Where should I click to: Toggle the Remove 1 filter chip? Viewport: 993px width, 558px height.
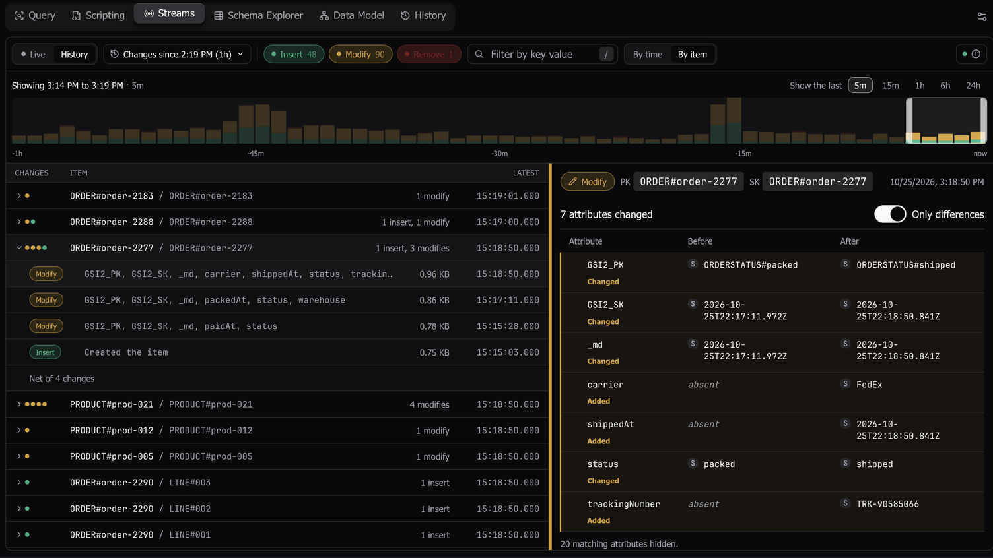429,54
